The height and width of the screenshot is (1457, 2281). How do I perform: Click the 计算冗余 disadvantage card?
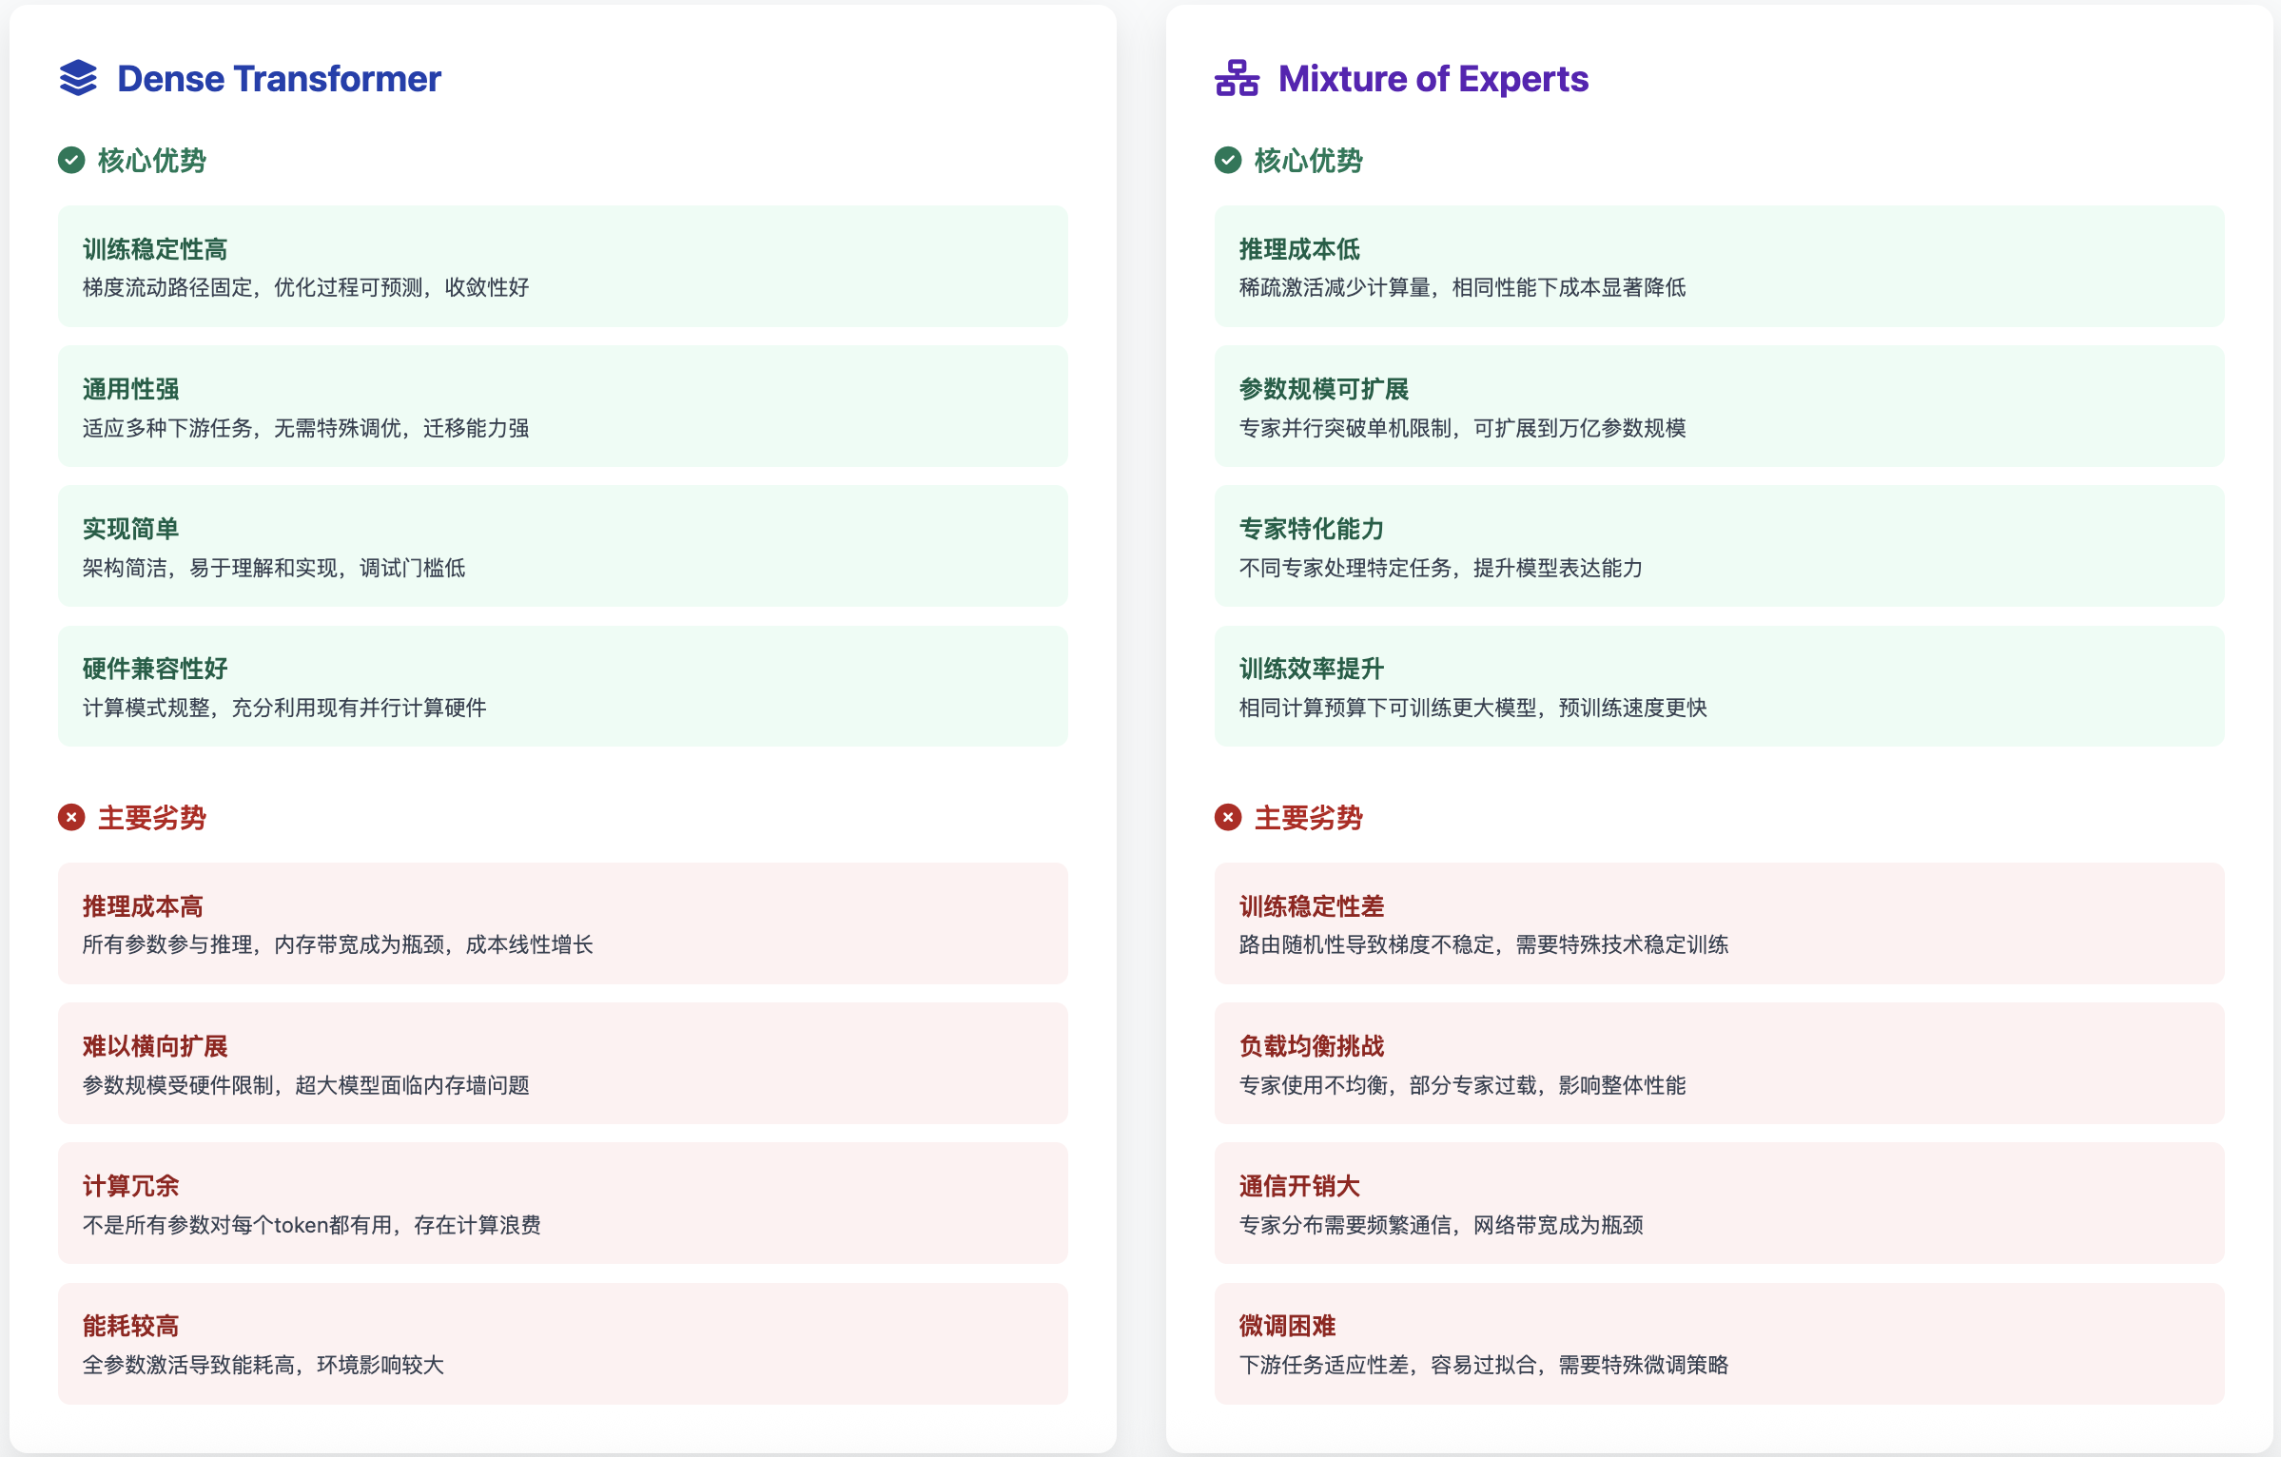click(x=562, y=1203)
